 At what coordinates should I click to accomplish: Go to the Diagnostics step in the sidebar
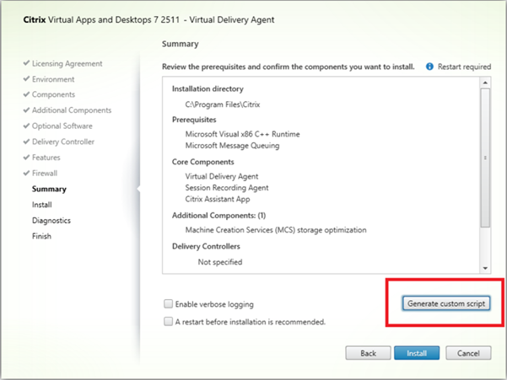[x=51, y=221]
